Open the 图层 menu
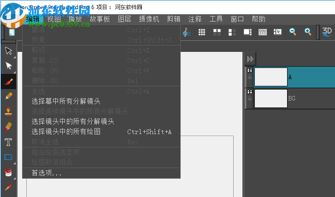This screenshot has height=197, width=335. click(124, 19)
